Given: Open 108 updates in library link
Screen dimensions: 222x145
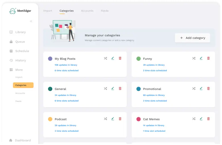Looking at the screenshot, I should point(66,65).
